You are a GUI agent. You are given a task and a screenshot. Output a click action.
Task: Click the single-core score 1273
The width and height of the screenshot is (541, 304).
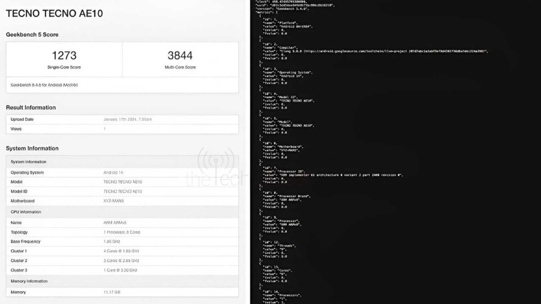click(x=64, y=56)
